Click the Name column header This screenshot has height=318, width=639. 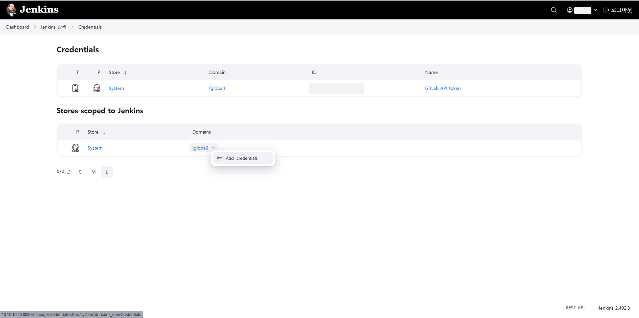[431, 73]
